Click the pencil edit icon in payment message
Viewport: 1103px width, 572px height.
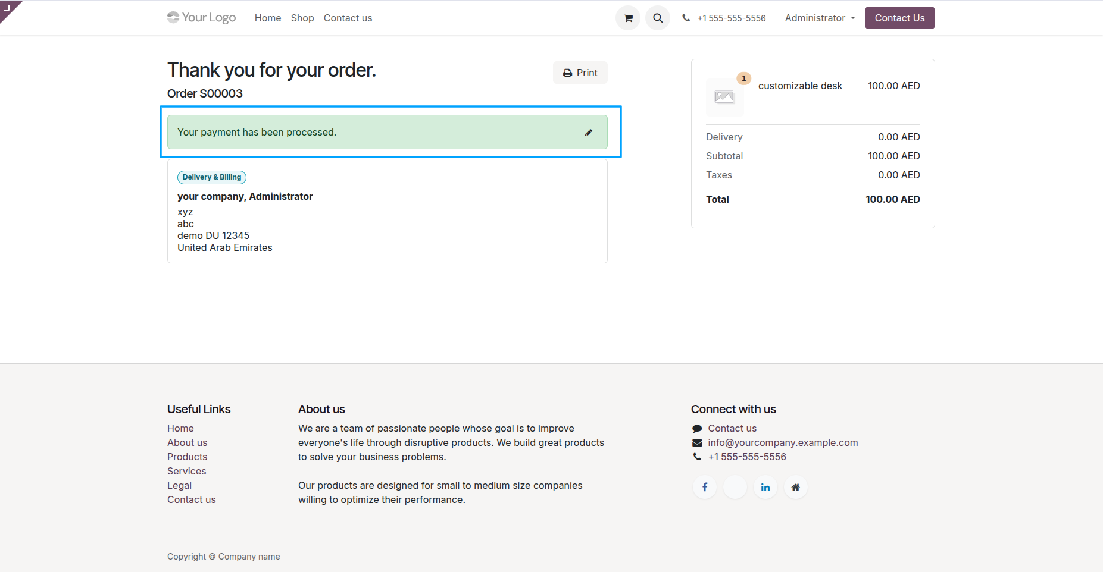click(x=588, y=133)
